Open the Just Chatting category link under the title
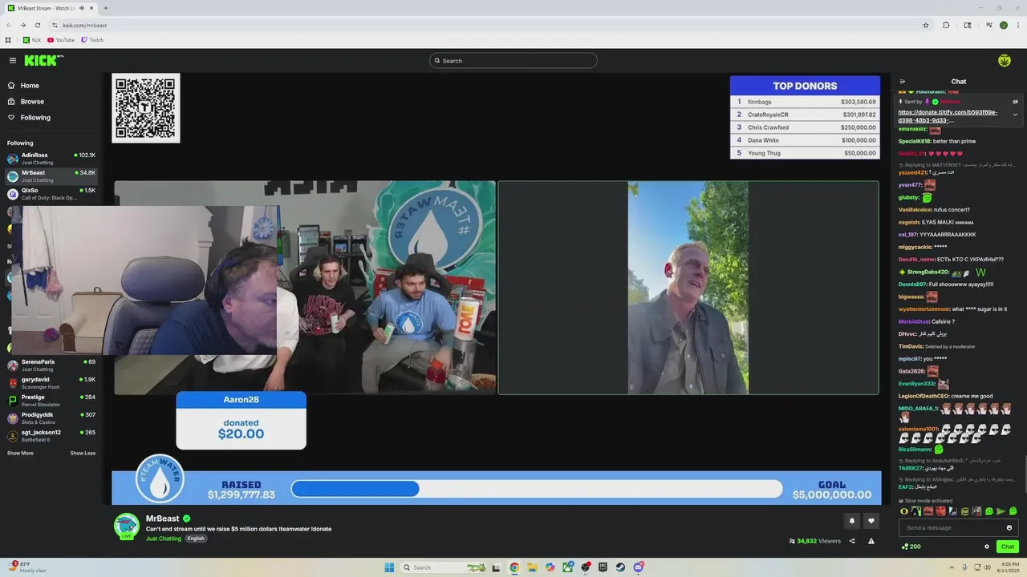Screen dimensions: 1027x577 click(164, 539)
